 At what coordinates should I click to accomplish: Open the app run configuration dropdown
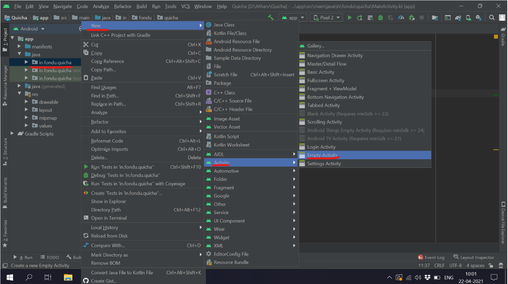coord(293,17)
